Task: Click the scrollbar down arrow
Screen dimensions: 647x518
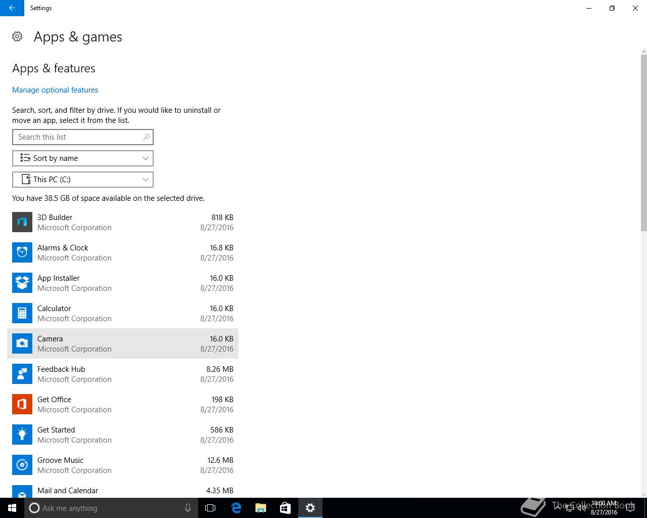Action: click(x=643, y=494)
